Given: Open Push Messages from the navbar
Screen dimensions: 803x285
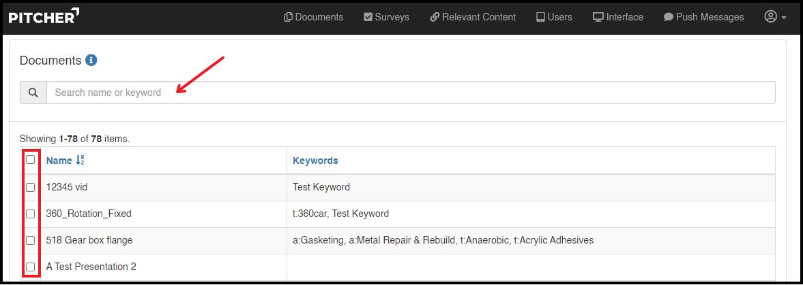Looking at the screenshot, I should (703, 17).
